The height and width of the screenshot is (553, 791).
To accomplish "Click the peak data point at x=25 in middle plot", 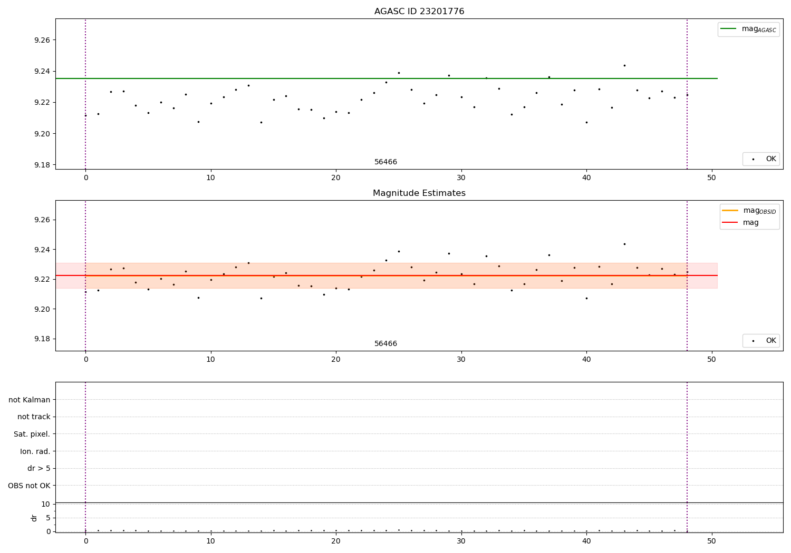I will coord(399,251).
